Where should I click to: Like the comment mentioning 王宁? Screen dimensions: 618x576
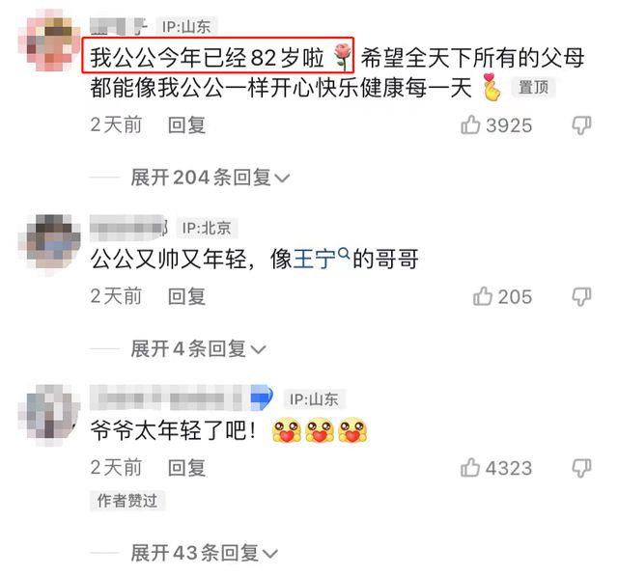click(x=483, y=296)
